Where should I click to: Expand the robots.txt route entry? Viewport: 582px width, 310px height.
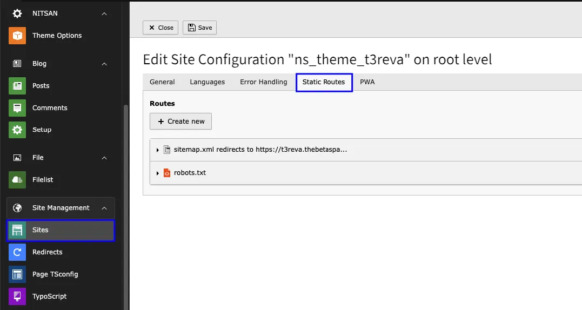[x=158, y=173]
